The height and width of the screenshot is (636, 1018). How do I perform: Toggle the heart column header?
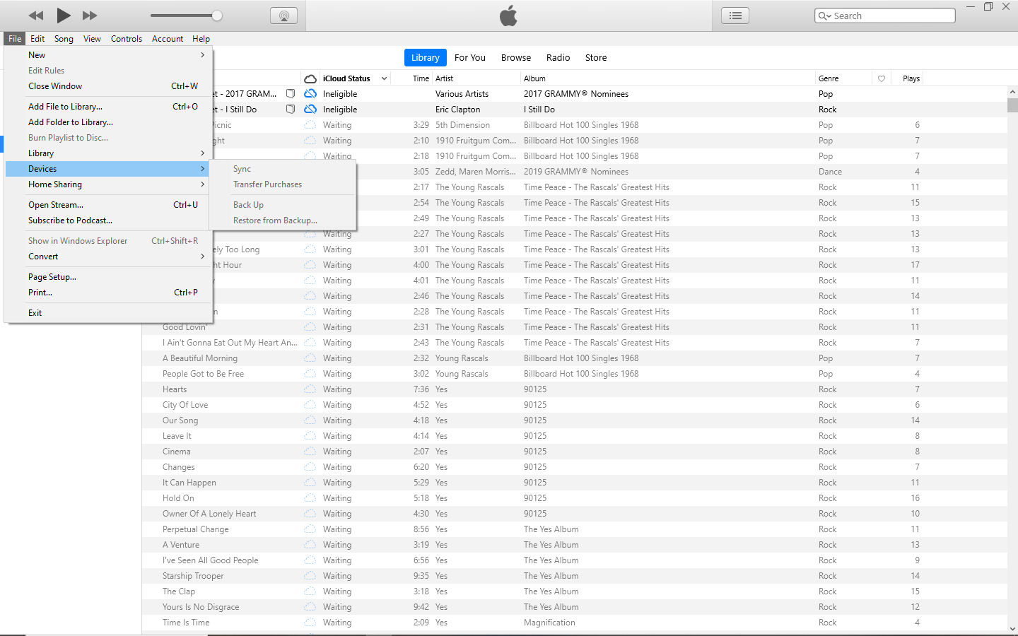point(881,78)
